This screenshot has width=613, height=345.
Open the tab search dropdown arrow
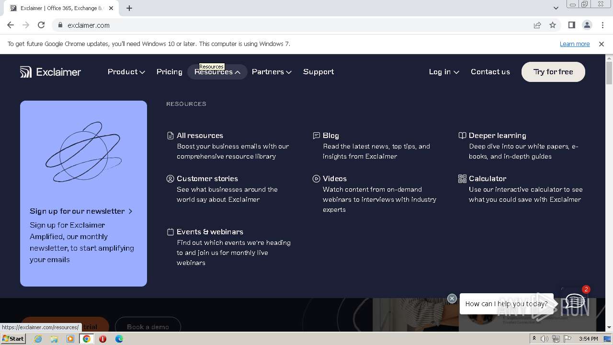click(556, 8)
